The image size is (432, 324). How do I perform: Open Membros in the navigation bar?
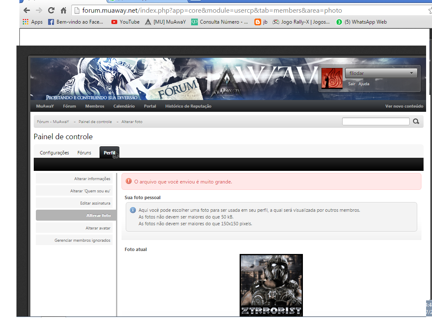[94, 106]
